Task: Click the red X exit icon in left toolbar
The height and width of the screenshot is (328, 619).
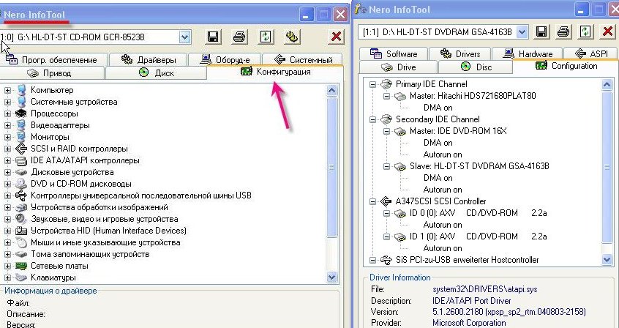Action: tap(337, 37)
